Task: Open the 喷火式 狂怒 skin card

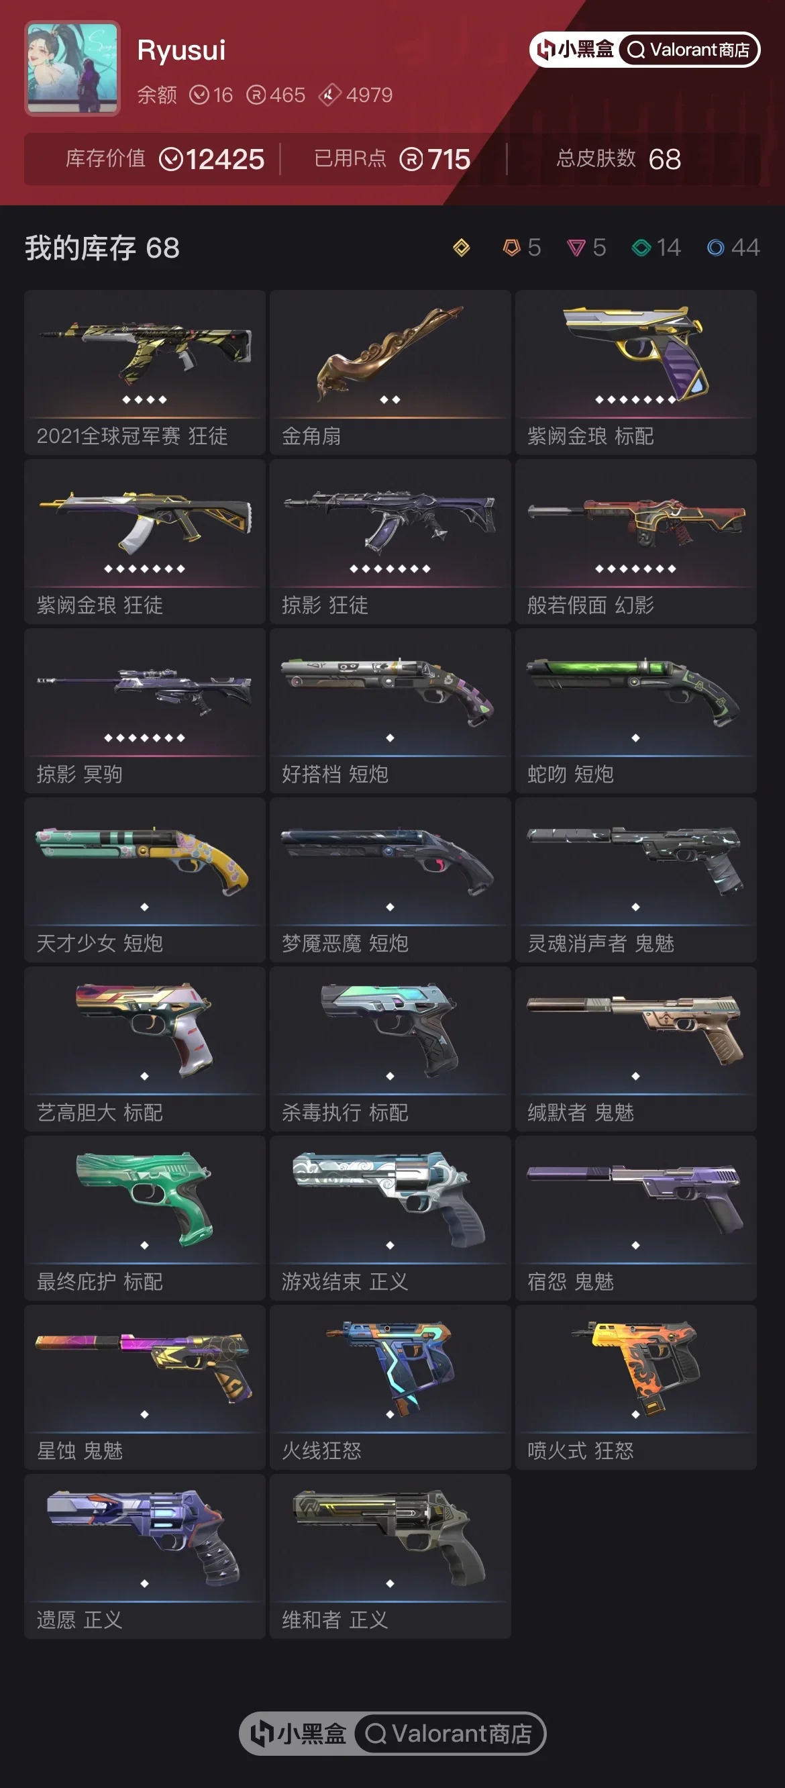Action: tap(636, 1387)
